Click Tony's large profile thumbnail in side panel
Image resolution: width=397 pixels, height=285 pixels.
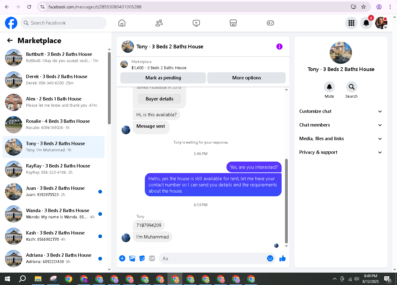(x=341, y=53)
